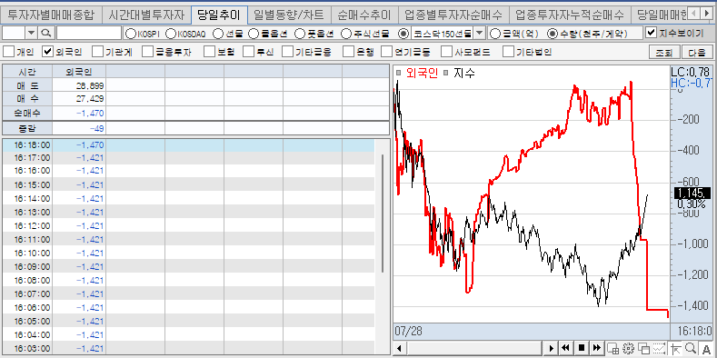
Task: Check the 개인 investor checkbox
Action: click(8, 52)
